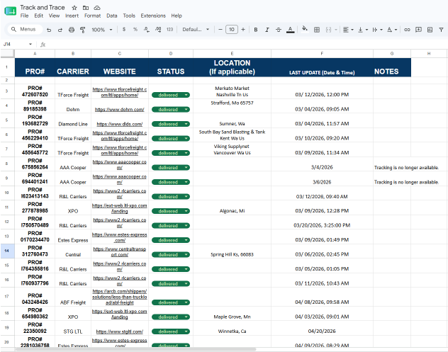
Task: Open text wrapping dropdown
Action: tap(377, 30)
